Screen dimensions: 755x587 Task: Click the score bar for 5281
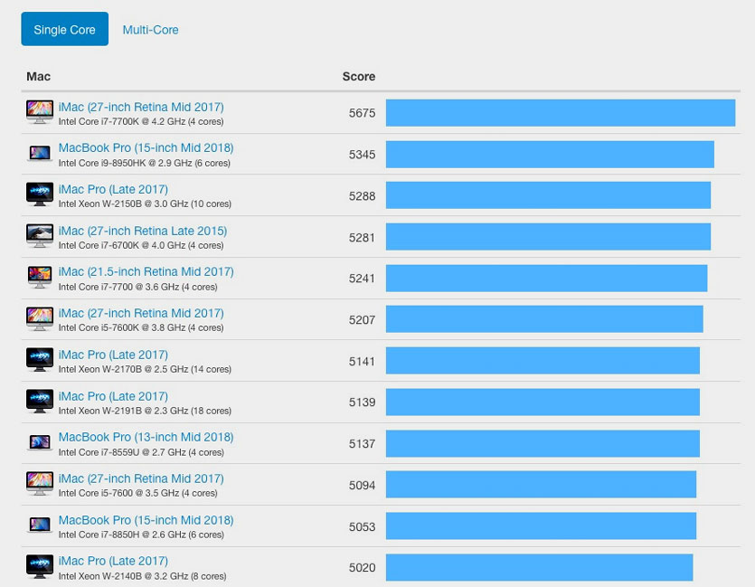pyautogui.click(x=548, y=236)
